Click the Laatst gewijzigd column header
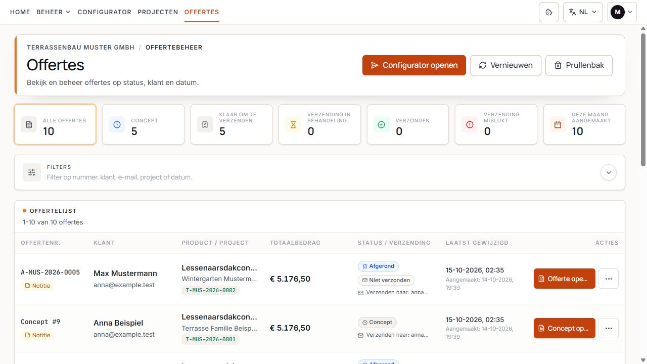 click(x=477, y=243)
